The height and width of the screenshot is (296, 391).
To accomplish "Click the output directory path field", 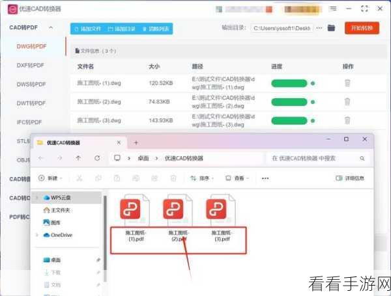I will tap(282, 29).
